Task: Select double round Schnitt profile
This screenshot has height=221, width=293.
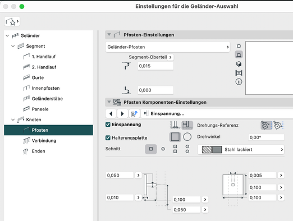Action: (x=187, y=149)
